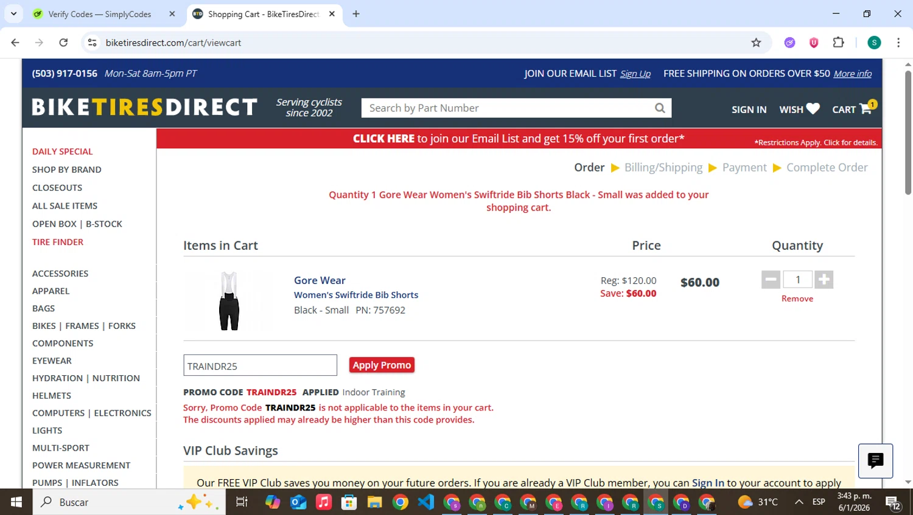Open the DAILY SPECIAL menu item
The image size is (913, 515).
coord(63,151)
